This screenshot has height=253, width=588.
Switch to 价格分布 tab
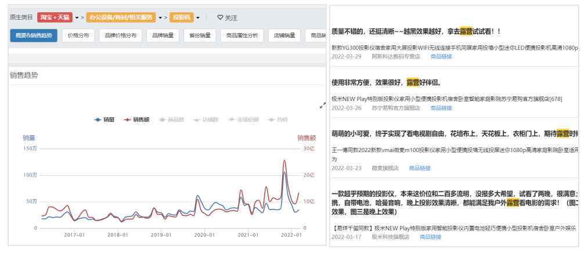[78, 35]
